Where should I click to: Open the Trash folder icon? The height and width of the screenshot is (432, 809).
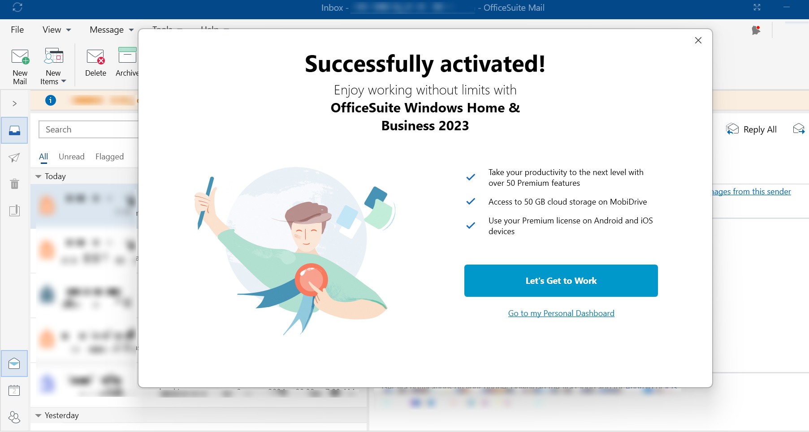[14, 184]
